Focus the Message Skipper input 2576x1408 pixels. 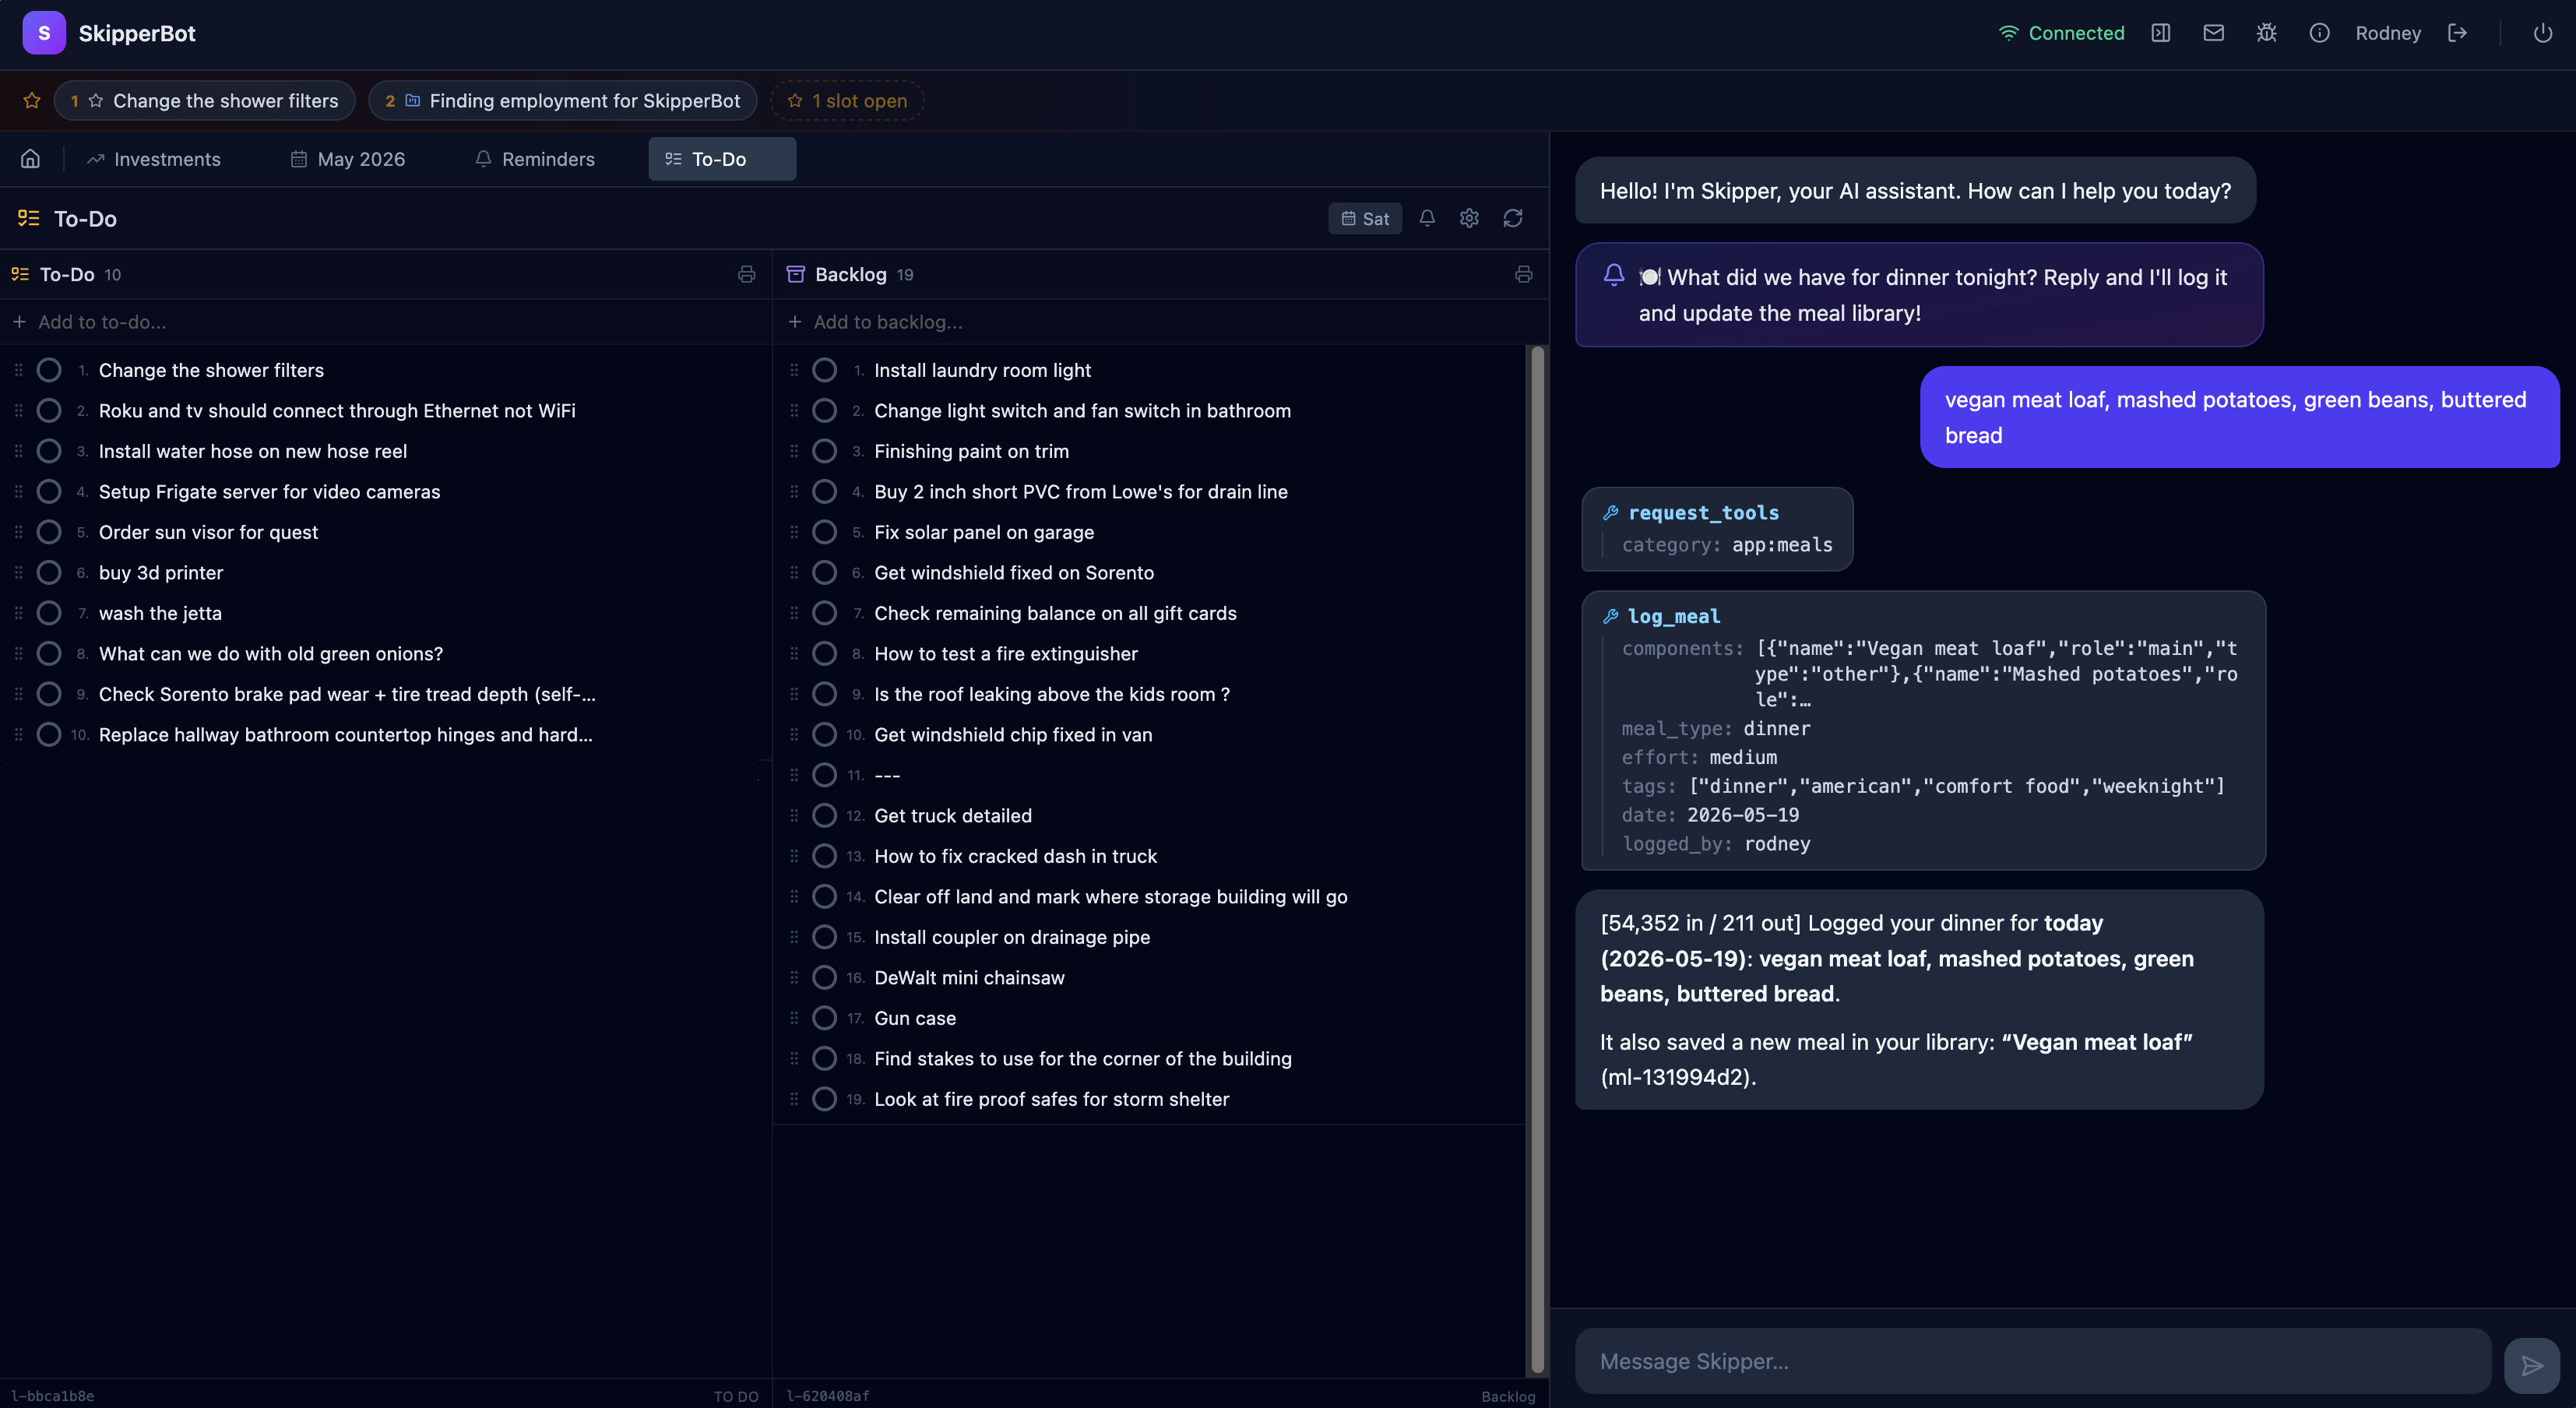2033,1361
